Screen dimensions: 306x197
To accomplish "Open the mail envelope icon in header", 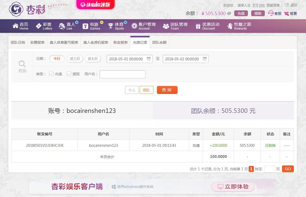I will pos(255,5).
